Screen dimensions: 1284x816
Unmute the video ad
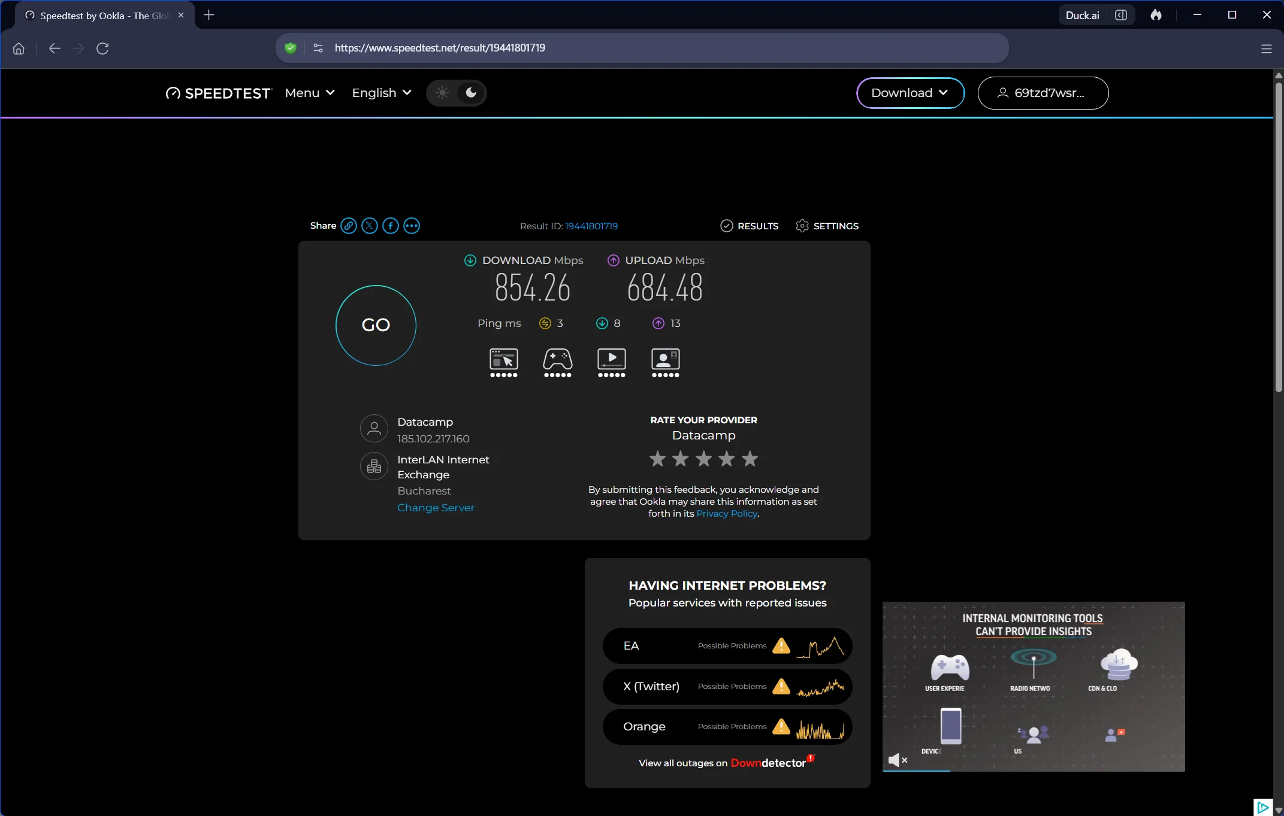point(897,760)
